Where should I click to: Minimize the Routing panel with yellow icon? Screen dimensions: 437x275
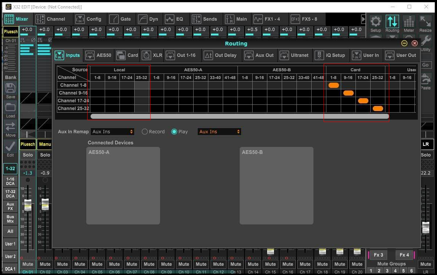coord(404,43)
